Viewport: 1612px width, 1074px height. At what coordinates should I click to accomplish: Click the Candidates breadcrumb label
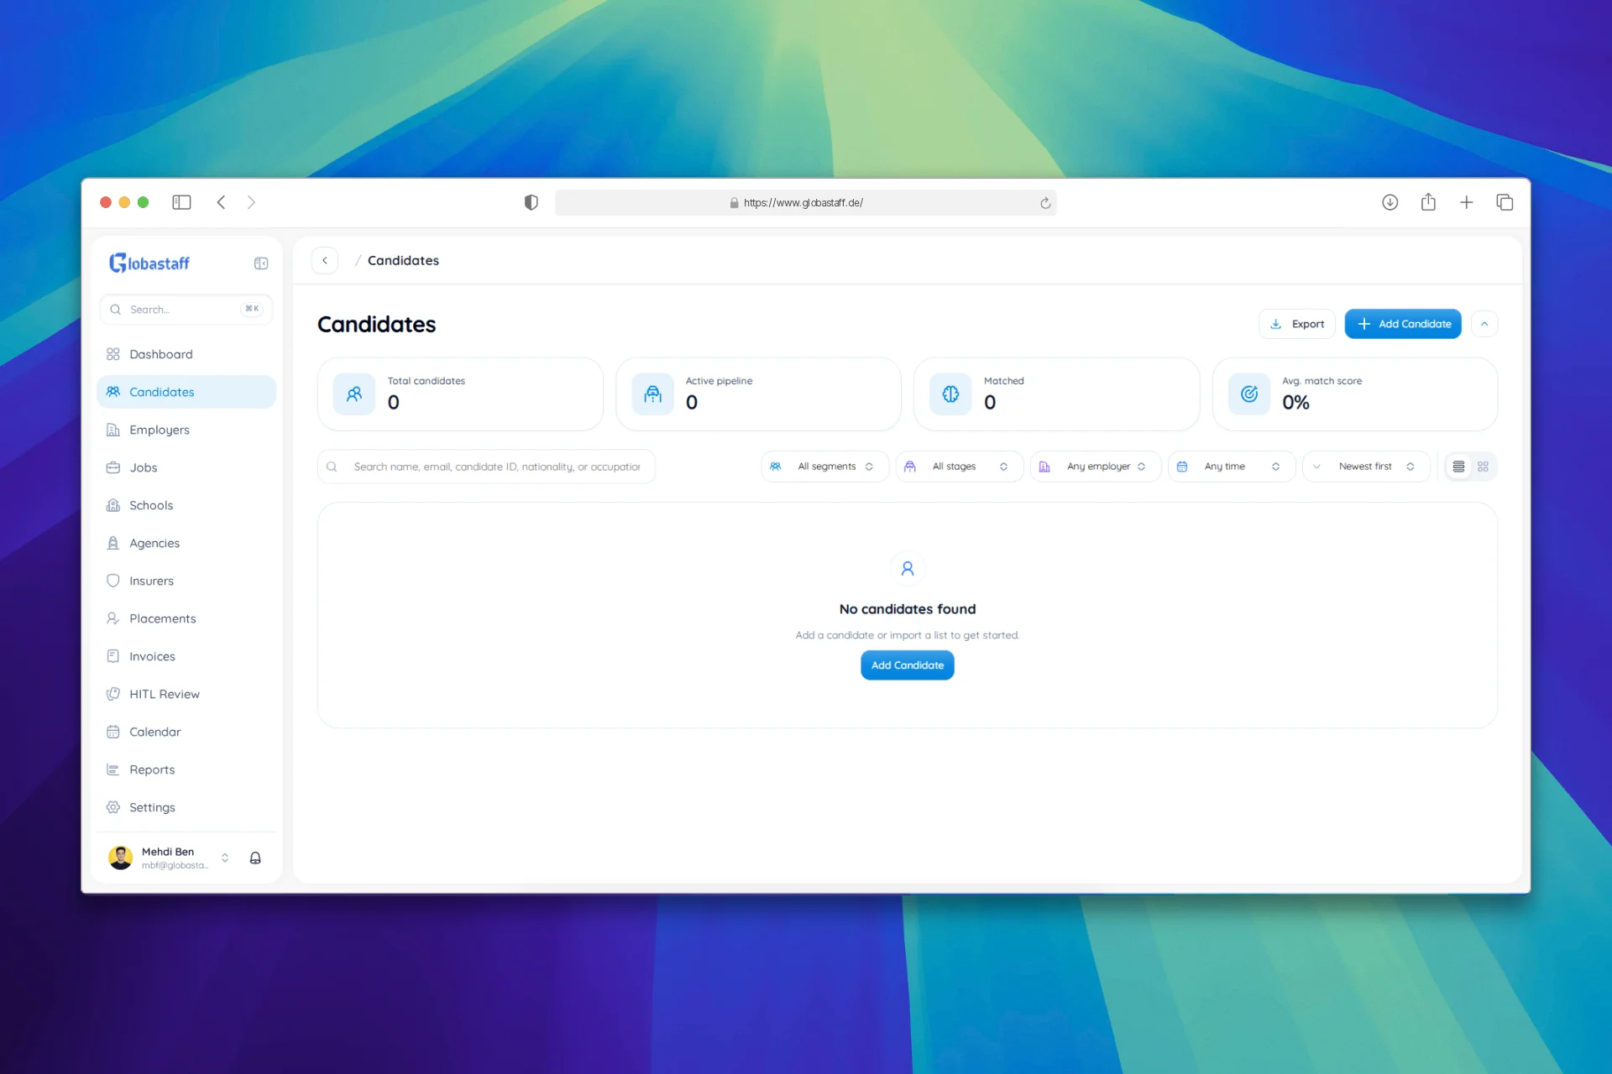click(x=403, y=261)
